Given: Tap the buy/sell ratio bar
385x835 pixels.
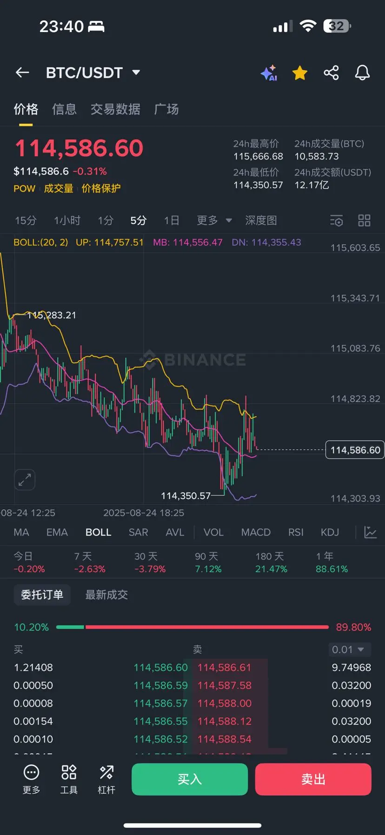Looking at the screenshot, I should tap(192, 627).
